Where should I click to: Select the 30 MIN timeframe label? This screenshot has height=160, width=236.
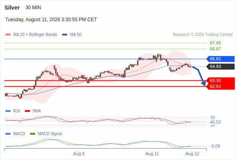coord(33,8)
